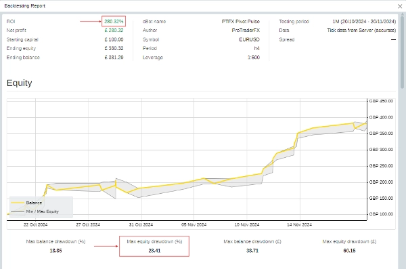Close the Backtesting Report window

click(x=400, y=6)
